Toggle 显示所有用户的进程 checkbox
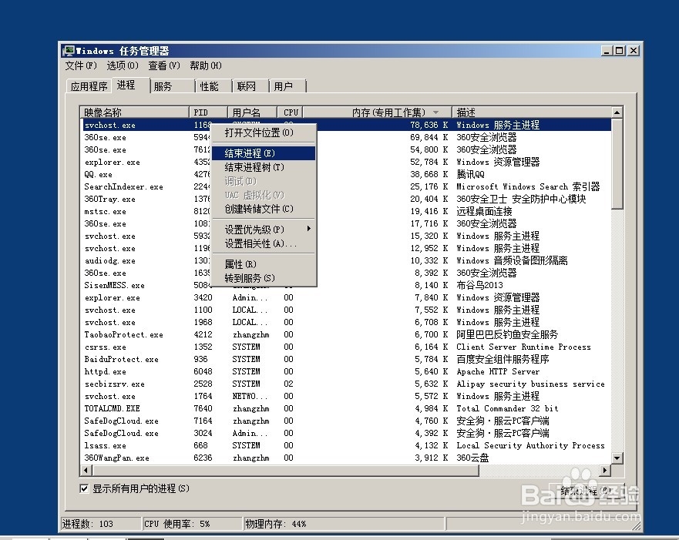This screenshot has width=679, height=540. pyautogui.click(x=85, y=488)
